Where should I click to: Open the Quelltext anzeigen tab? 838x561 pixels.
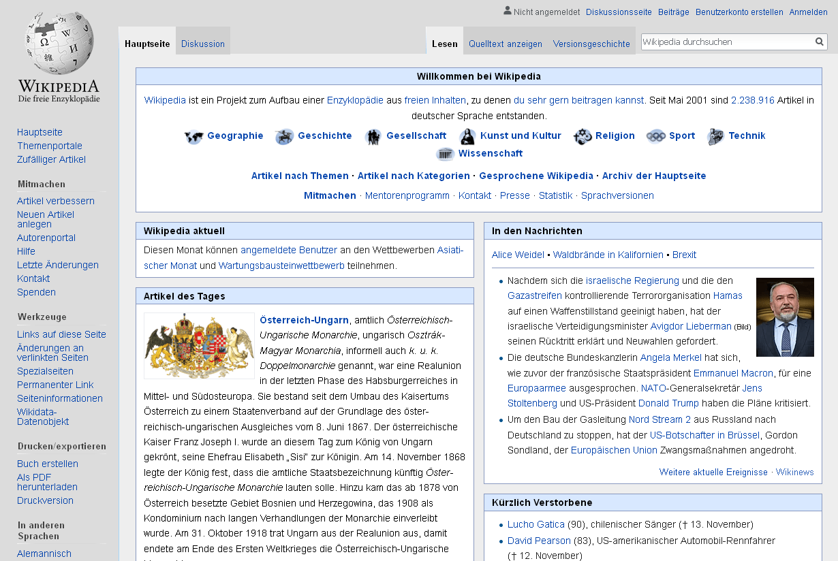pyautogui.click(x=506, y=44)
